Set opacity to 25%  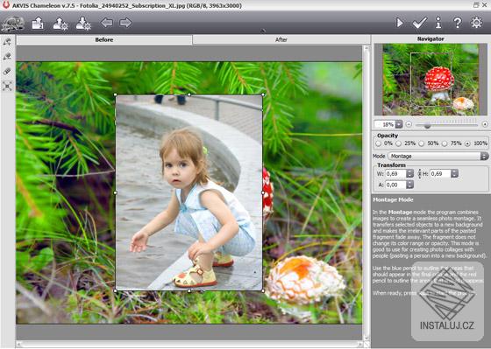(x=398, y=143)
